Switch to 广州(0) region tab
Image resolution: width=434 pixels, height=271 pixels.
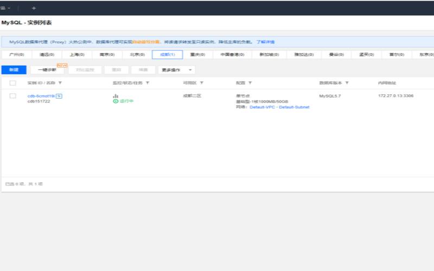click(x=17, y=55)
